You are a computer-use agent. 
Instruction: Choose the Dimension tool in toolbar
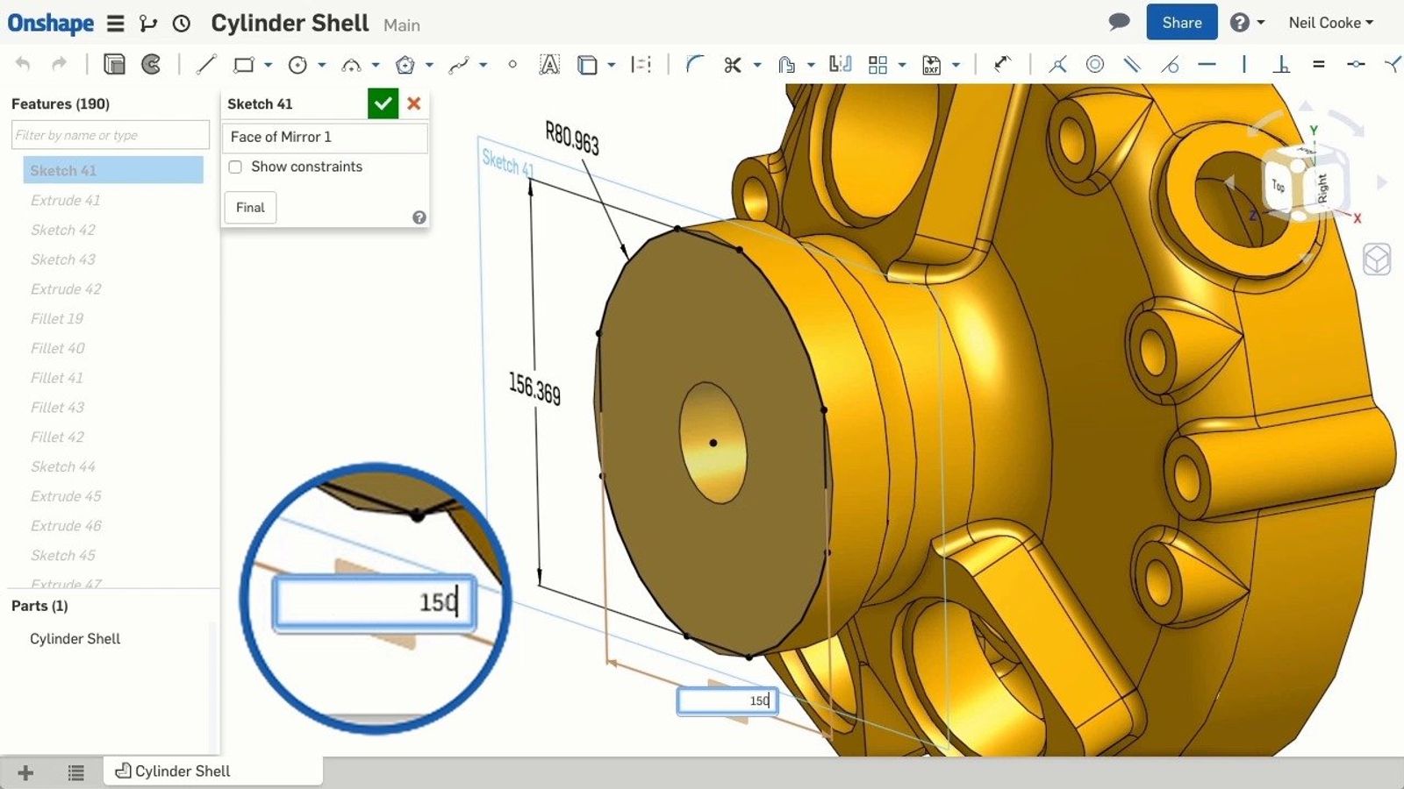1002,65
